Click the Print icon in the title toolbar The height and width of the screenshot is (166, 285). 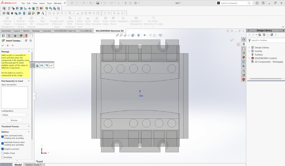(98, 3)
